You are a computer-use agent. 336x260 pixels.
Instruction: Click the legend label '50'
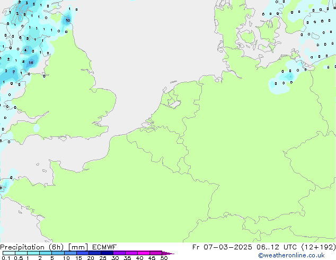[164, 258]
